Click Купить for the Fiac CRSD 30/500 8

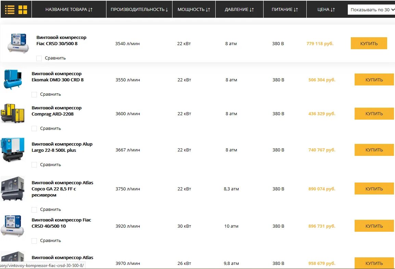pyautogui.click(x=369, y=43)
